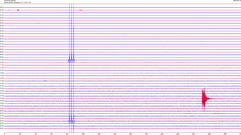Select the 19:00 time label
Viewport: 241px width, 135px height.
click(x=2, y=106)
